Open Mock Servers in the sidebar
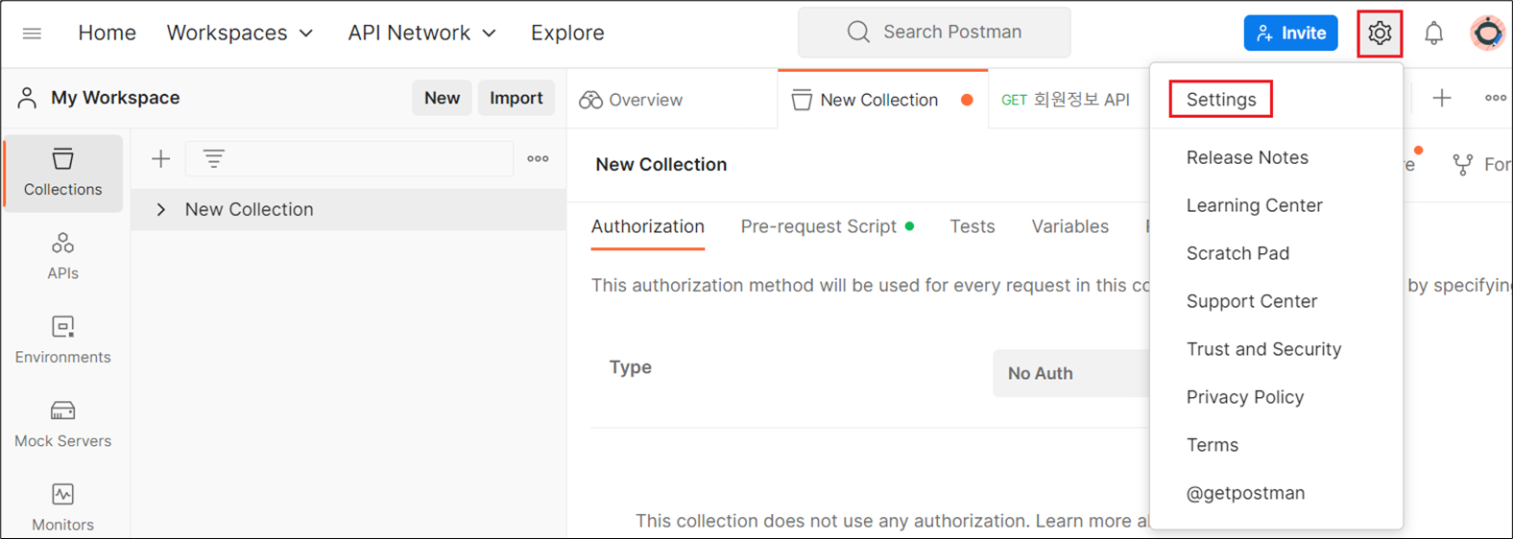Screen dimensions: 1513x539 click(x=63, y=425)
